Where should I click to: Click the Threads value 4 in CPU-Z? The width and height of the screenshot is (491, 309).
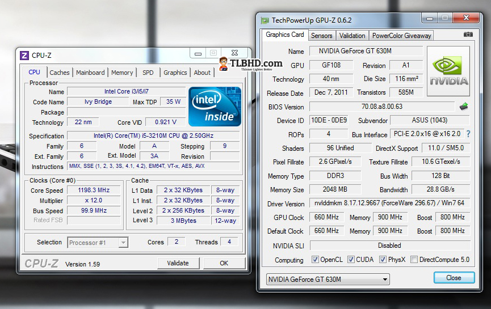(x=229, y=242)
